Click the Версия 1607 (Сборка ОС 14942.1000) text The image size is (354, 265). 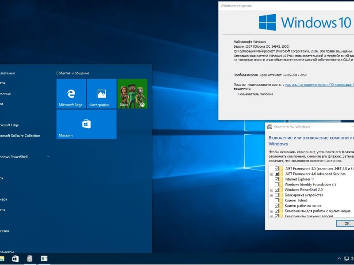[x=262, y=46]
